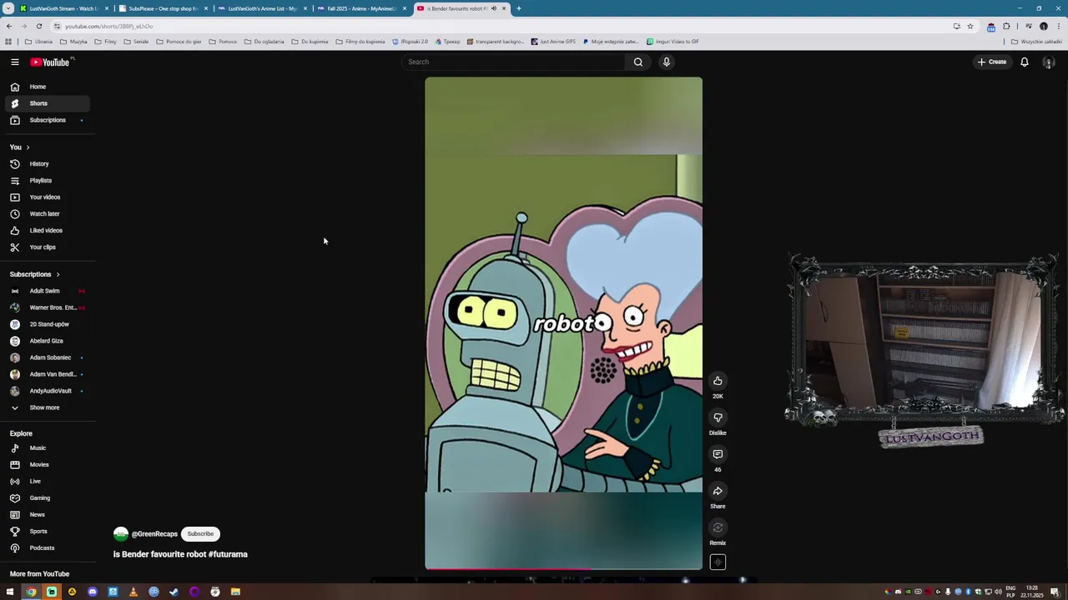The image size is (1068, 600).
Task: Open the Muzyka bookmarks folder
Action: [73, 42]
